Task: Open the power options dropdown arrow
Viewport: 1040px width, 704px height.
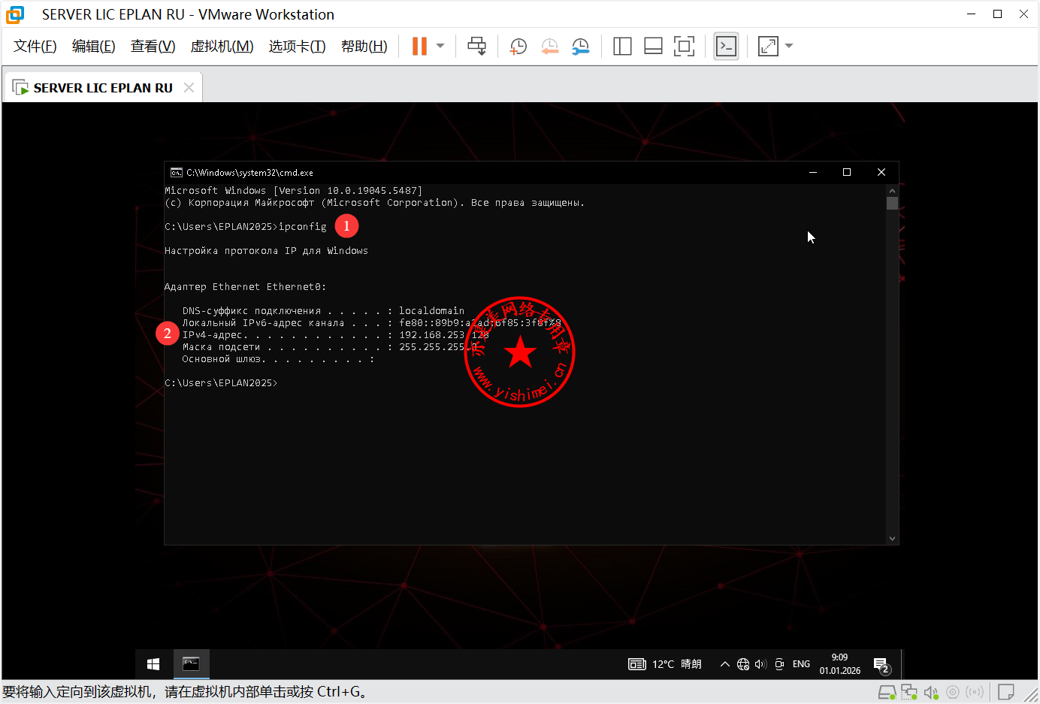Action: 440,47
